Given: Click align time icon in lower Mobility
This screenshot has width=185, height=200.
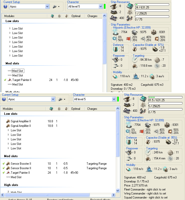Looking at the screenshot, I should [149, 169].
